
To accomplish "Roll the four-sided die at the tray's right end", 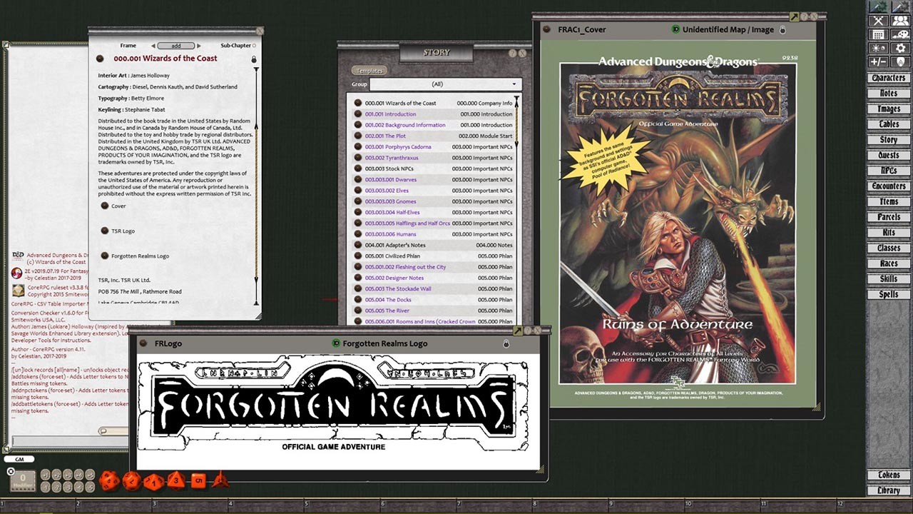I will (220, 480).
